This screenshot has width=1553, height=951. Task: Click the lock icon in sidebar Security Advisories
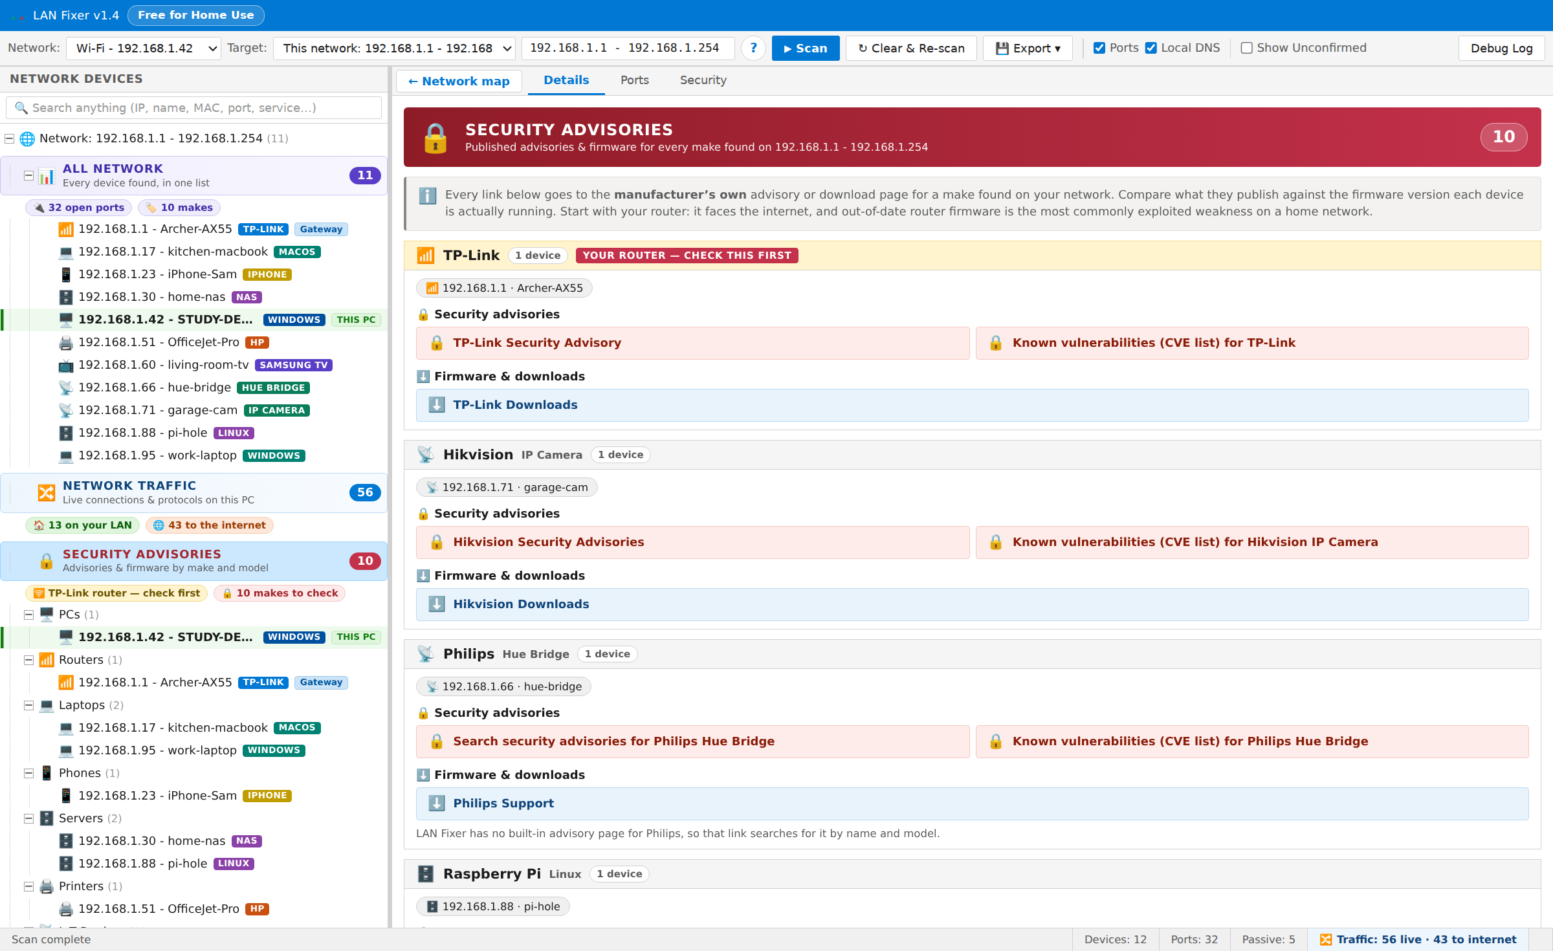(46, 561)
